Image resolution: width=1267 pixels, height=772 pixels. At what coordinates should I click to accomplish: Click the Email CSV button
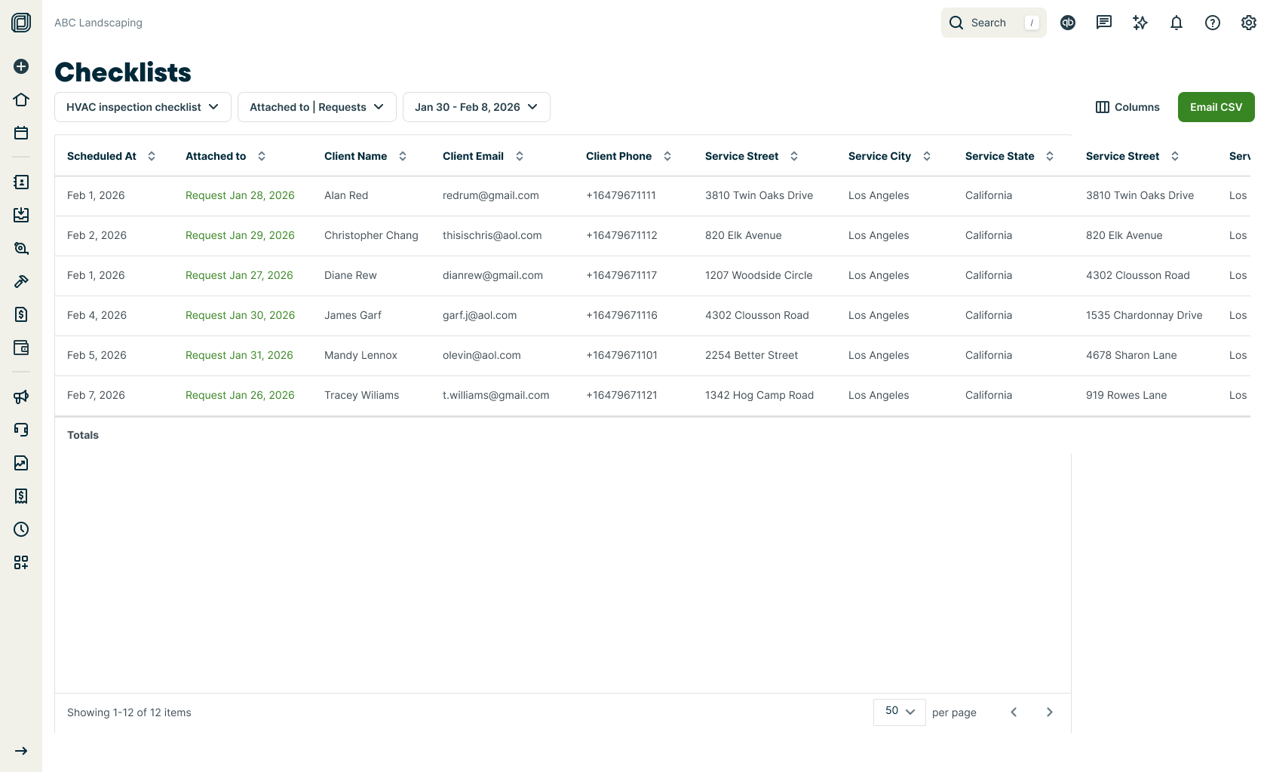1216,107
